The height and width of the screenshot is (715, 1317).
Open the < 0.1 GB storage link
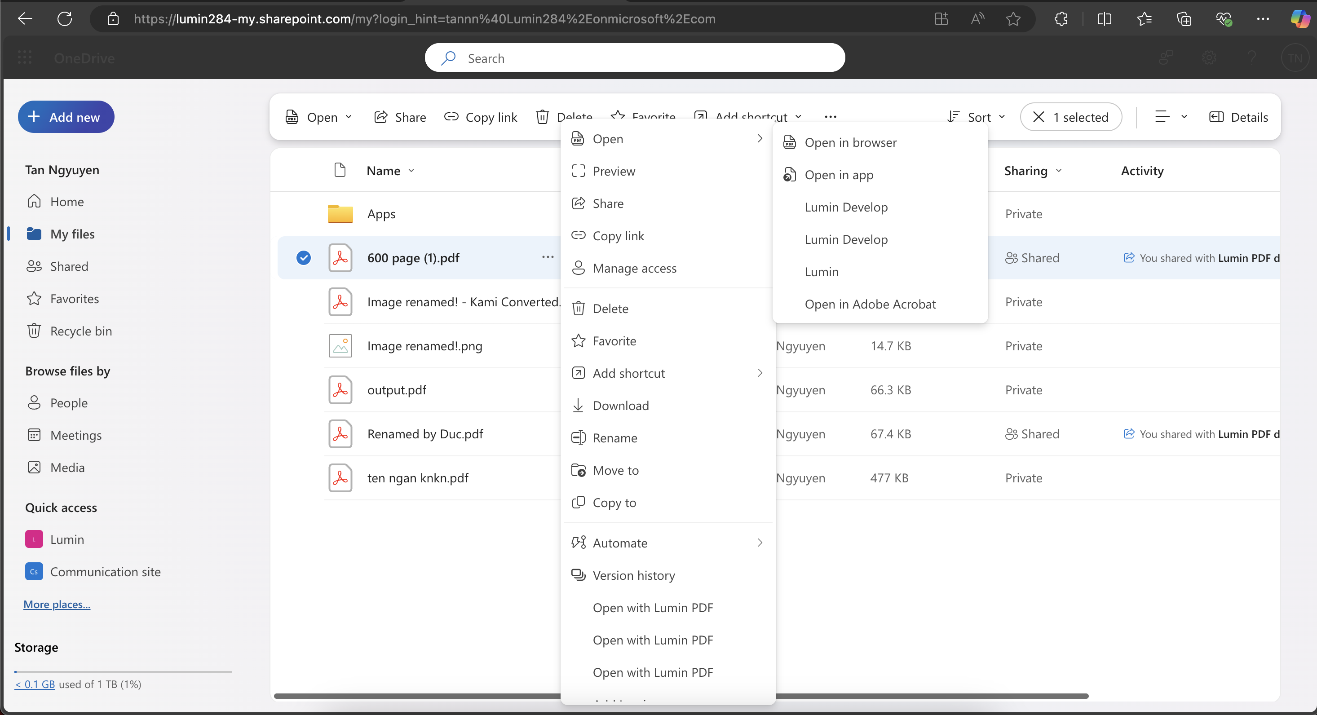[x=35, y=684]
